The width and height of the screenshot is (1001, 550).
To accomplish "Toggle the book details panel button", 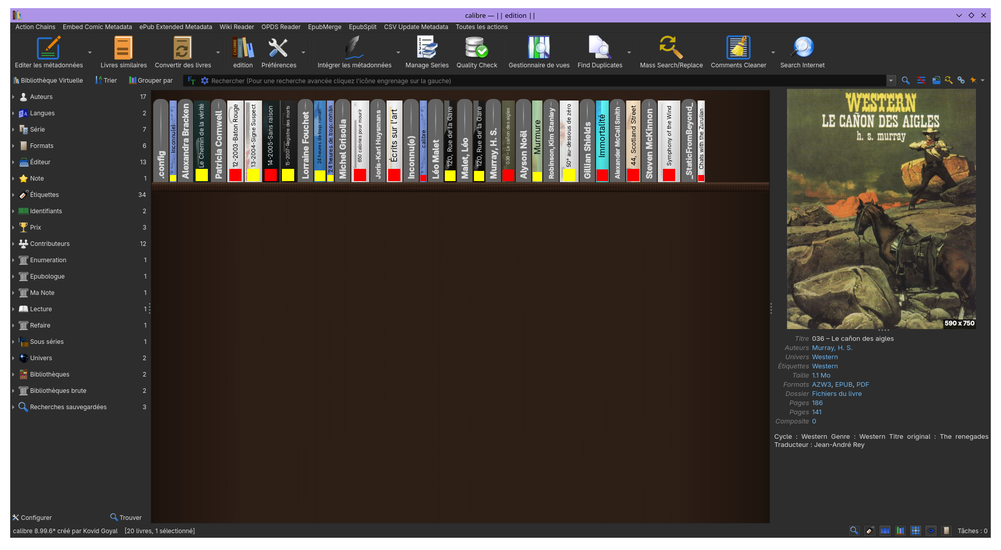I will (x=946, y=531).
